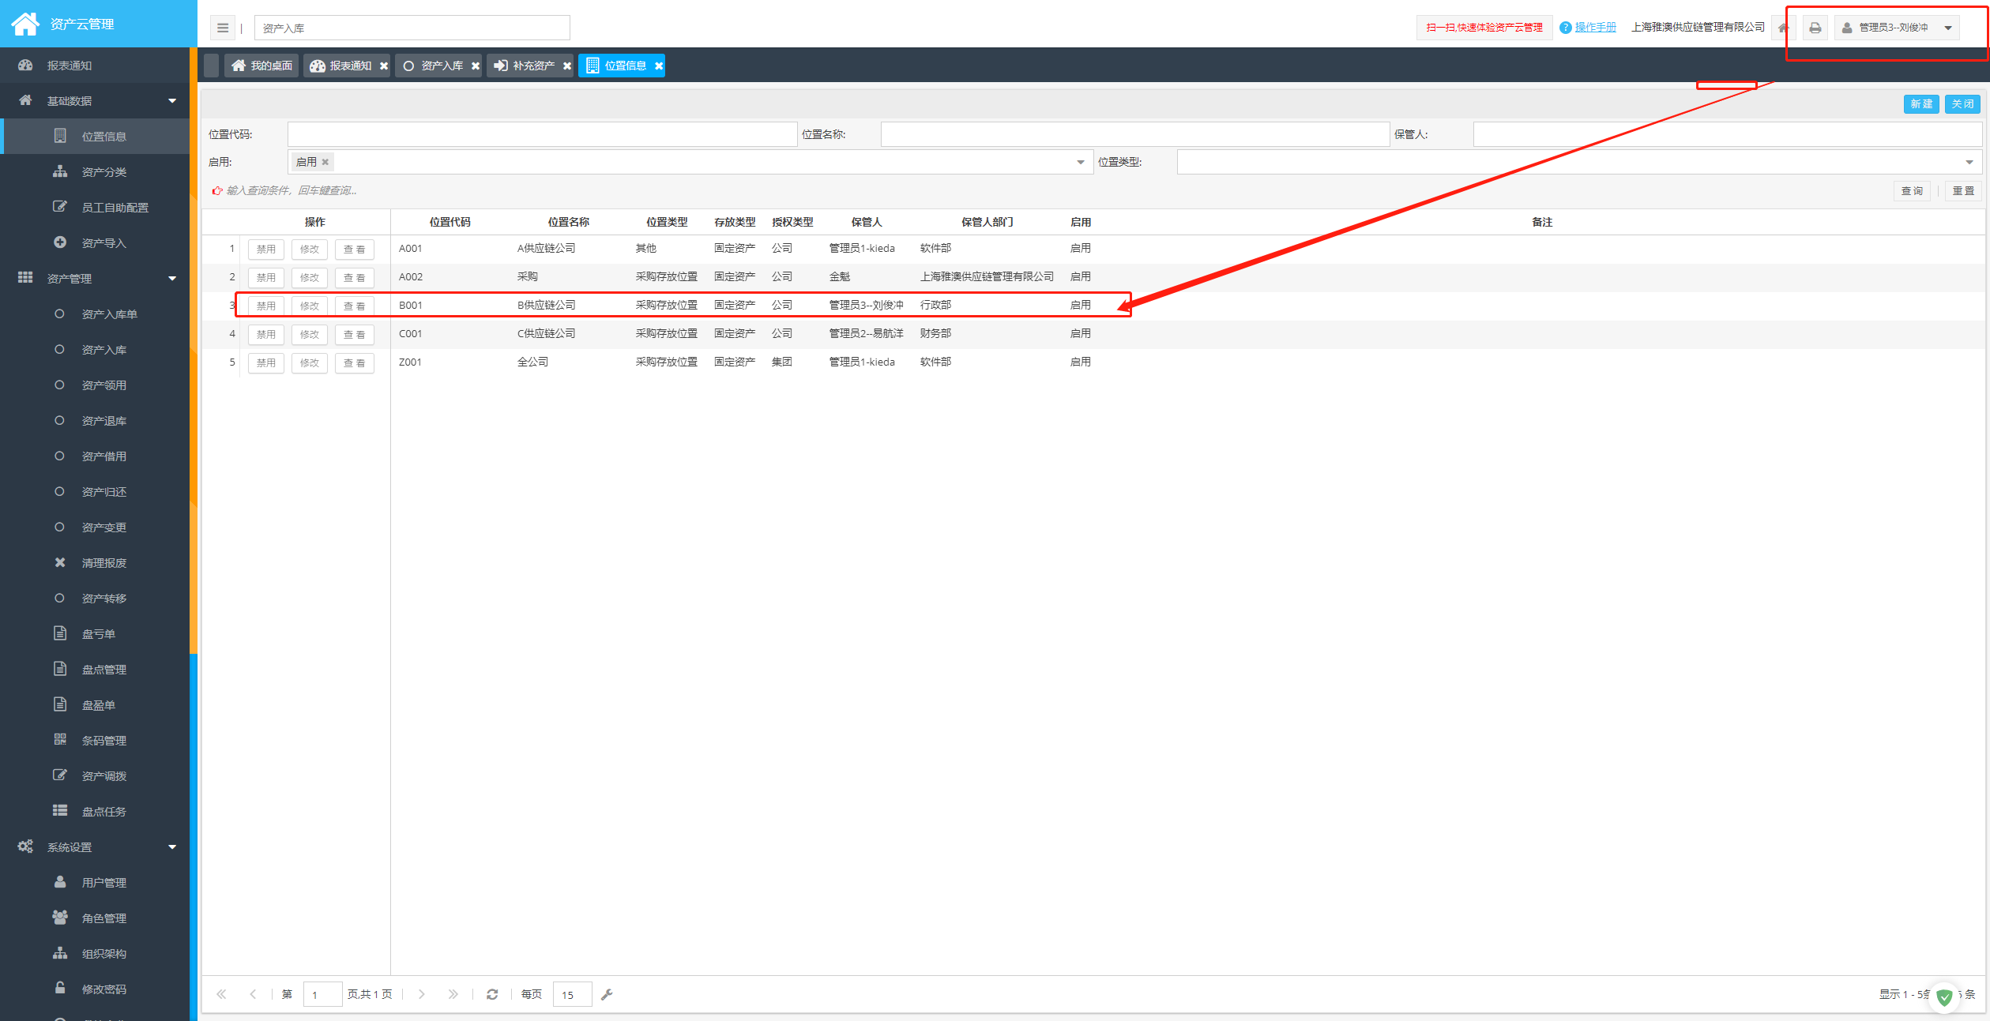
Task: Click 查看 for row C001
Action: click(354, 335)
